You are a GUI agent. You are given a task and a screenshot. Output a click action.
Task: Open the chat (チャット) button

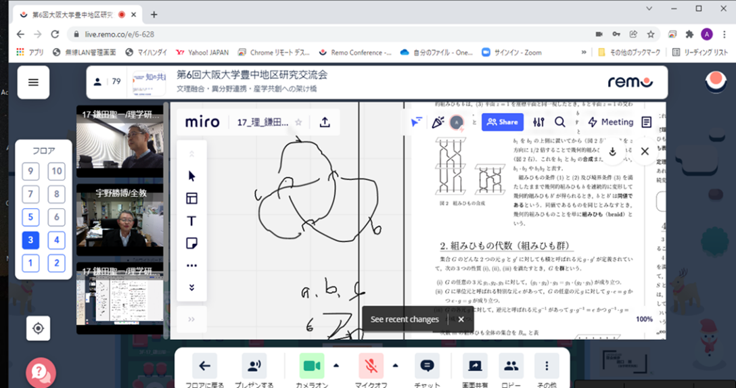[427, 366]
